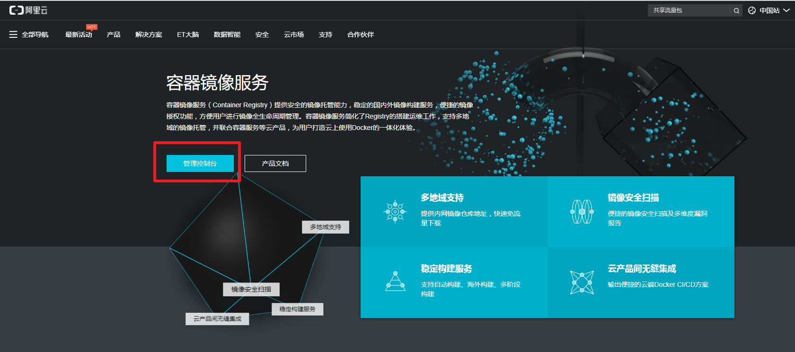Click the 镜像安全扫描 label on polygon graphic

tap(251, 289)
